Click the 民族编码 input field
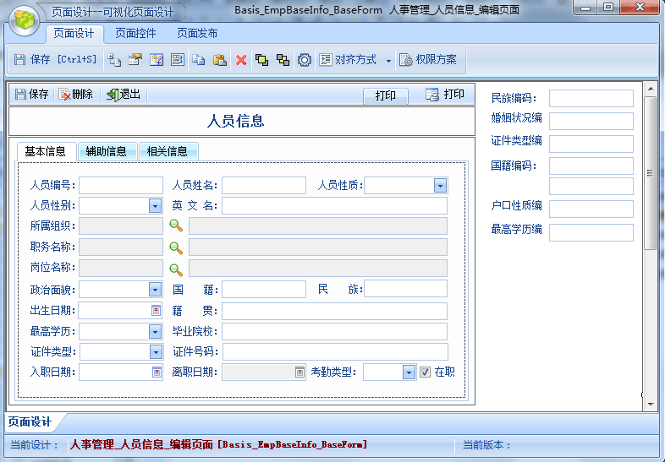 (x=591, y=98)
